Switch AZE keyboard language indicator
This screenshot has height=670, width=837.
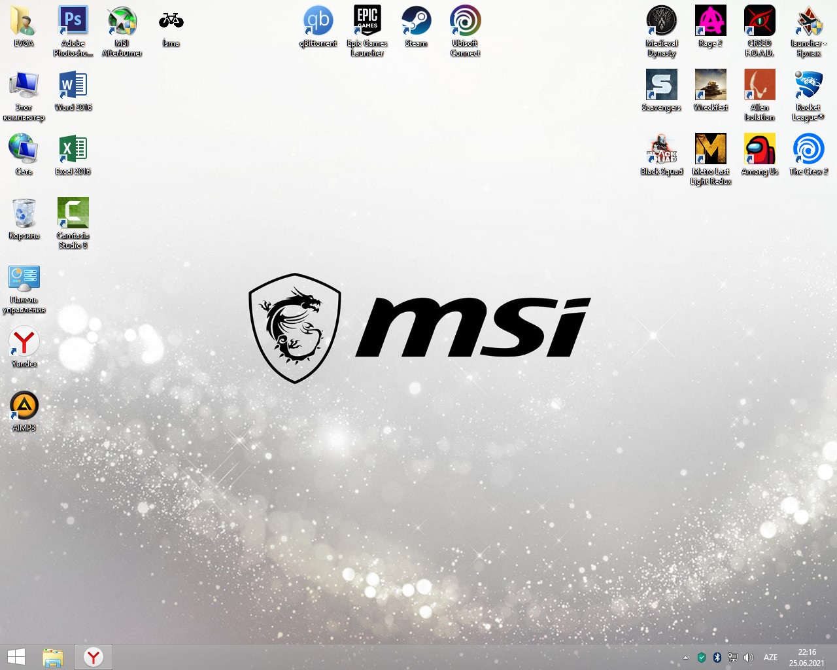point(771,658)
